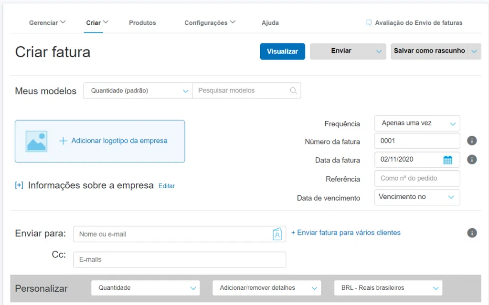
Task: Open the address book in Enviar para field
Action: click(x=277, y=234)
